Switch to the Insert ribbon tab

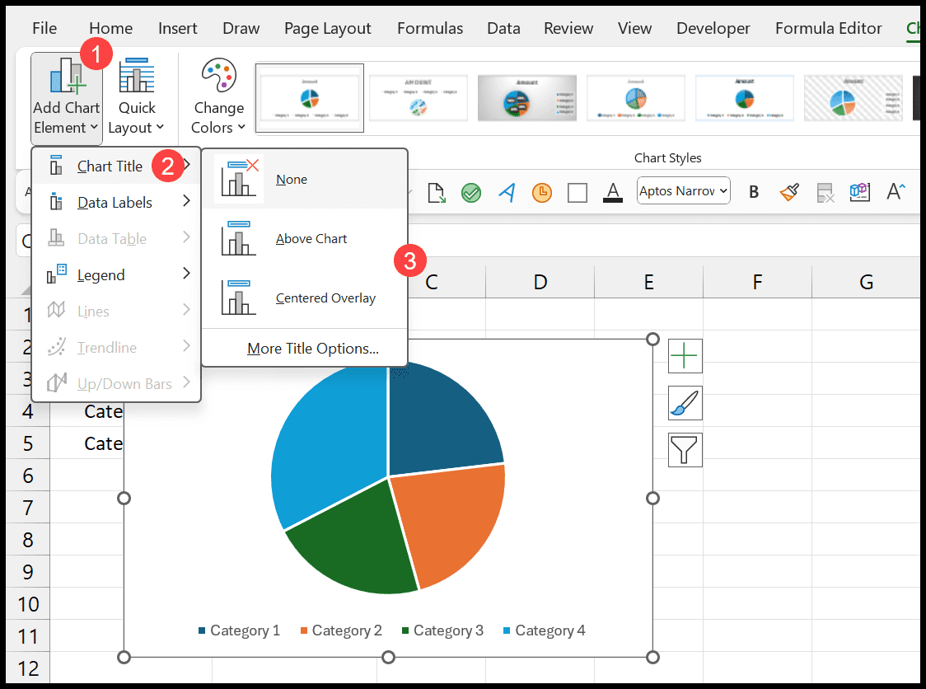tap(177, 28)
